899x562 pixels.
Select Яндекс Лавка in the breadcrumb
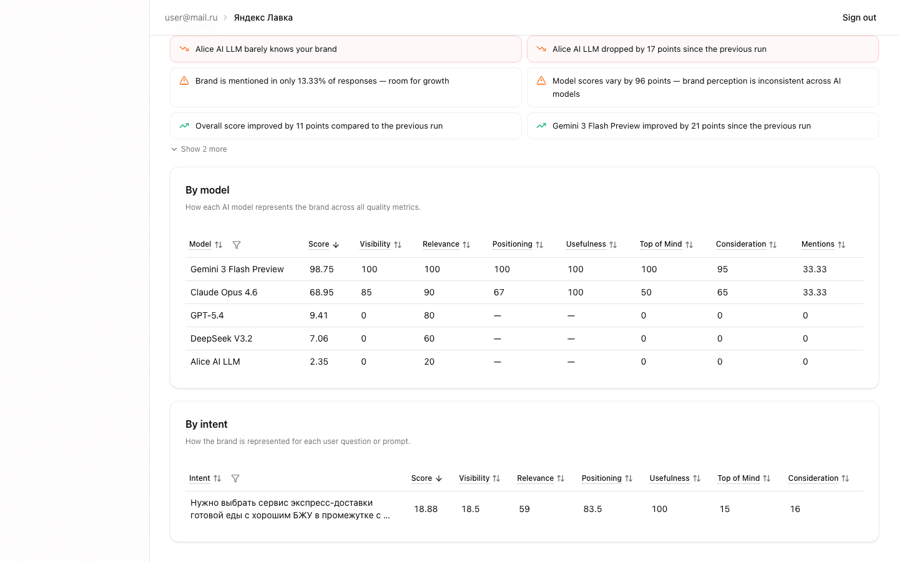263,17
